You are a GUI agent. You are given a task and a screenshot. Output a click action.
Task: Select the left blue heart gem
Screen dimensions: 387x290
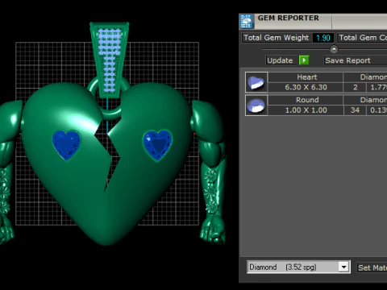click(x=66, y=145)
